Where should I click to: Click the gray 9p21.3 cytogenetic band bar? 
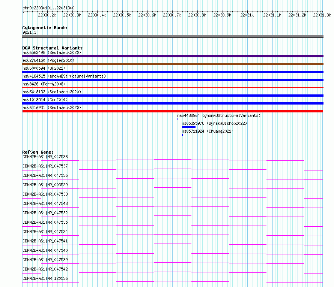click(x=173, y=36)
